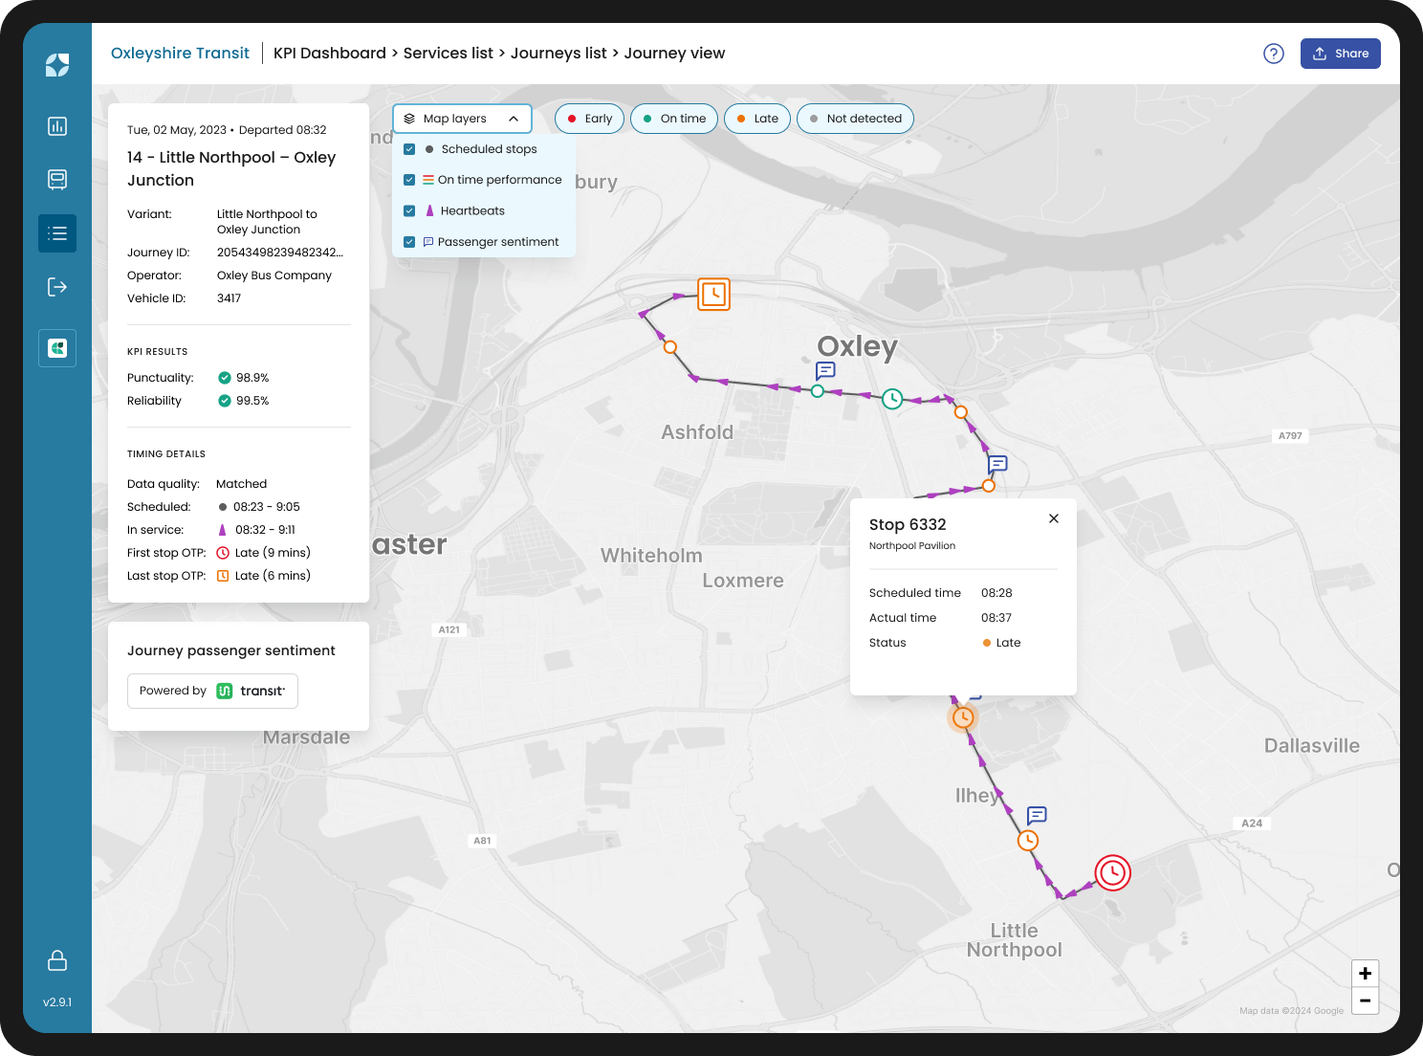Select the list view sidebar icon
This screenshot has width=1423, height=1056.
(x=57, y=233)
